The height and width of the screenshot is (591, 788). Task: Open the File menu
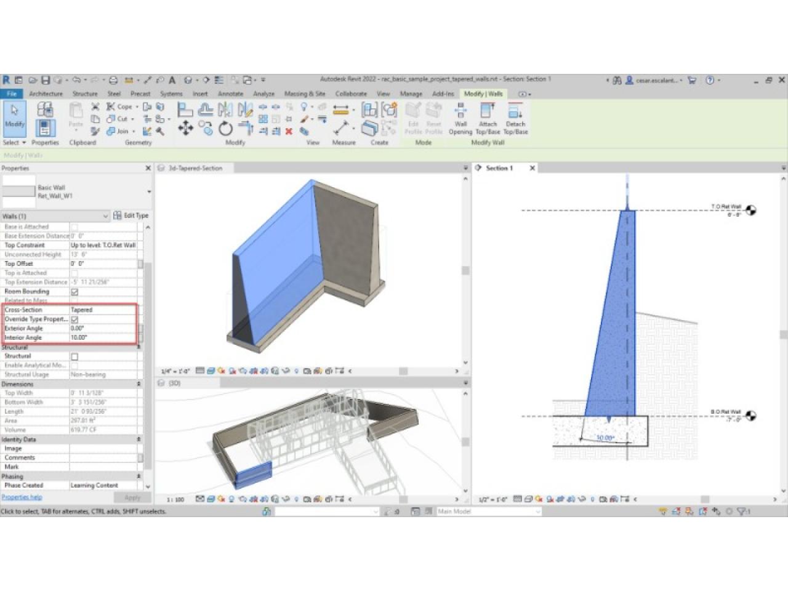(x=11, y=94)
